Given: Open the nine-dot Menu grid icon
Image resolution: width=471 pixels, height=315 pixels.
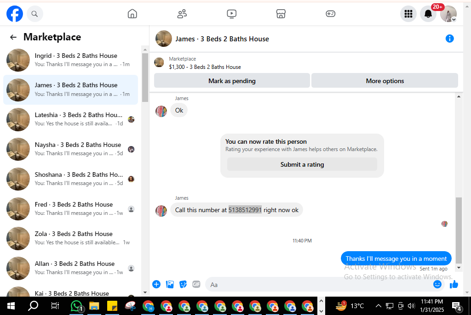Looking at the screenshot, I should point(408,14).
